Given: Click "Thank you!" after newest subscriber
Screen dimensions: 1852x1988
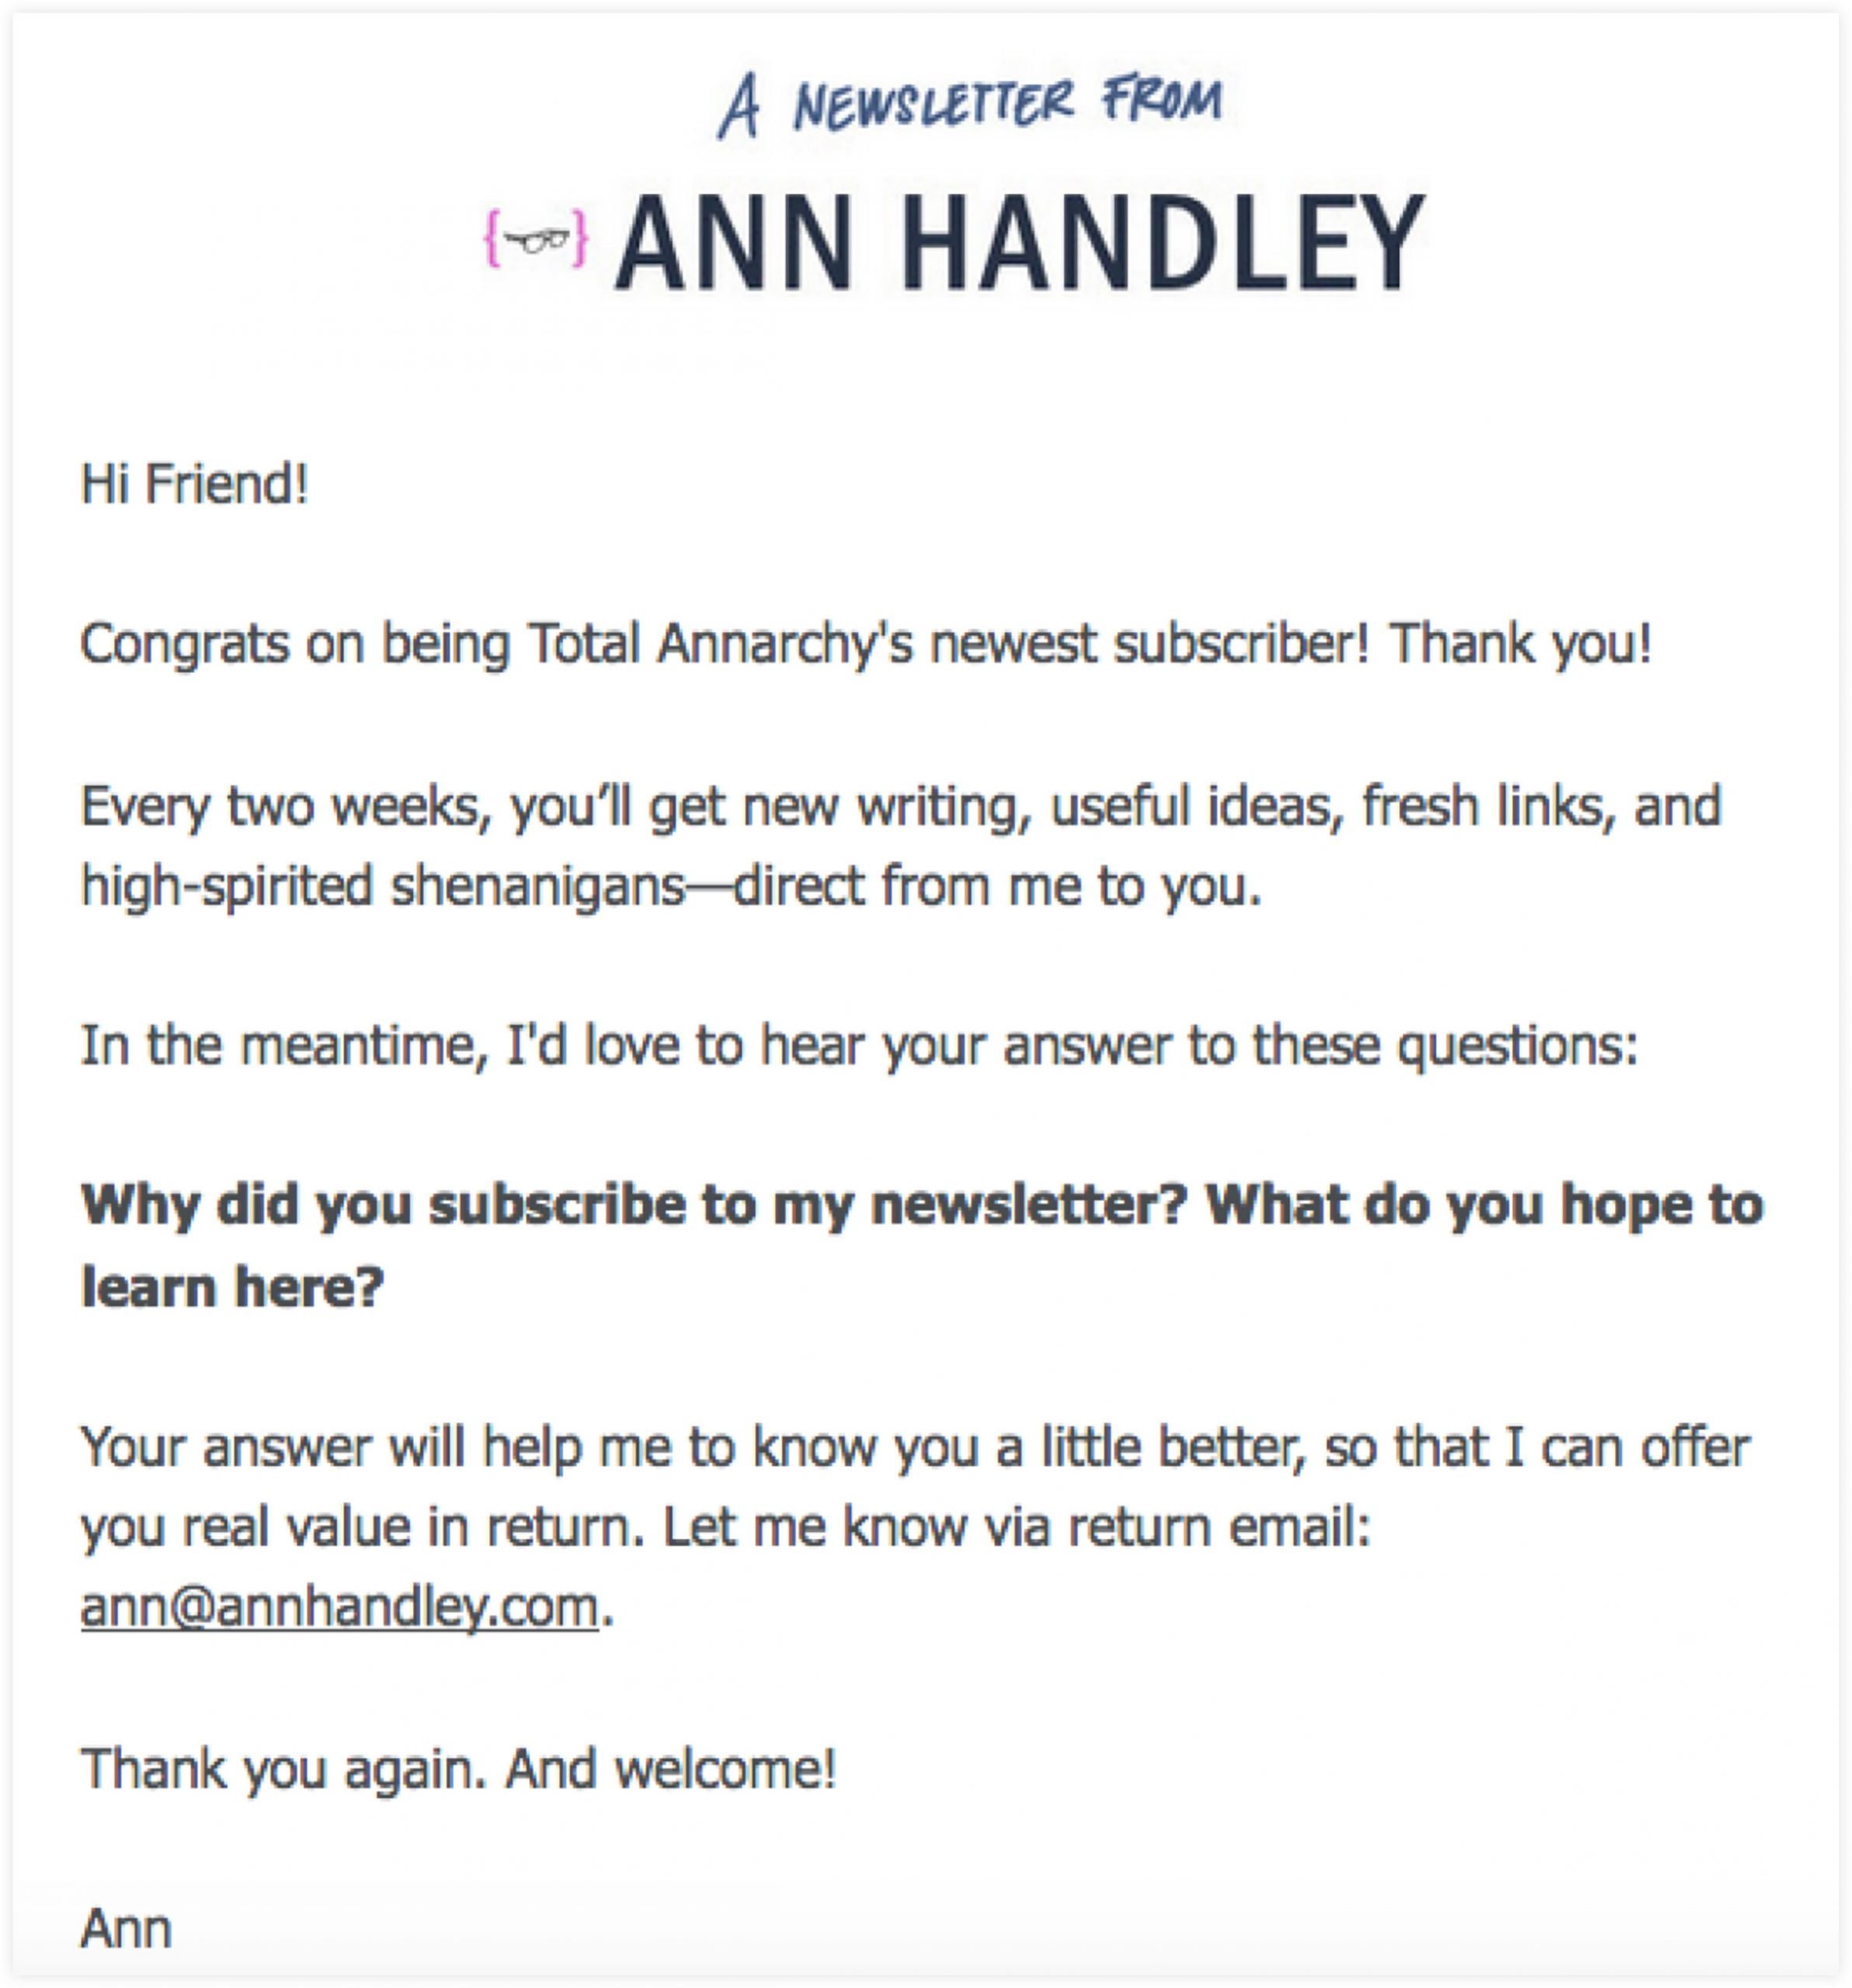Looking at the screenshot, I should (1520, 644).
